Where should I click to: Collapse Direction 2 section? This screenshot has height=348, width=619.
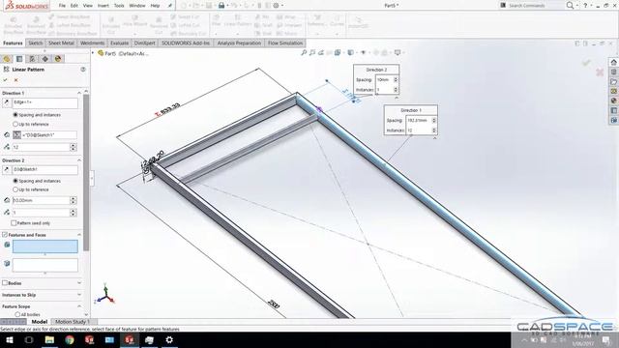pyautogui.click(x=79, y=160)
